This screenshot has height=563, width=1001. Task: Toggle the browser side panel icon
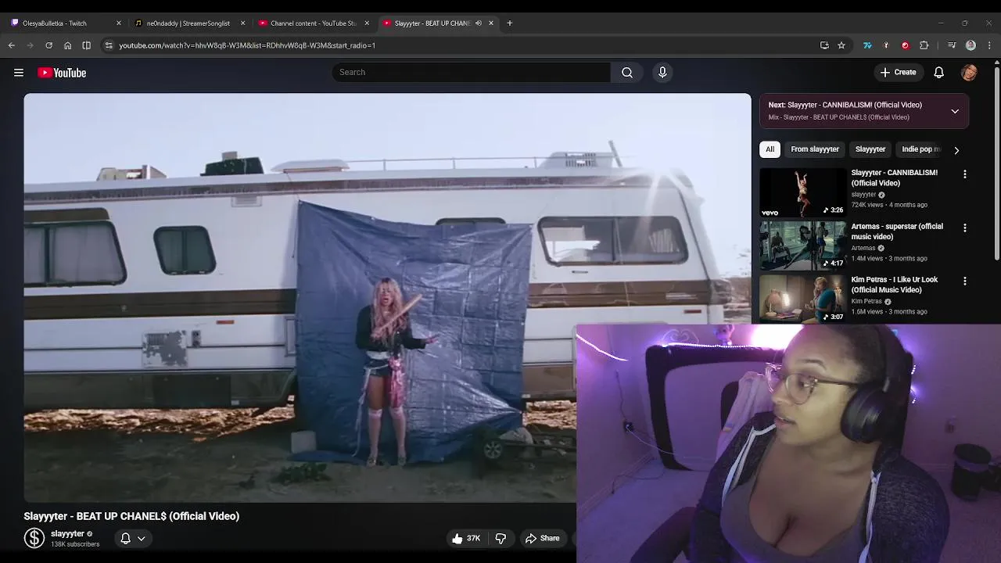pos(86,45)
